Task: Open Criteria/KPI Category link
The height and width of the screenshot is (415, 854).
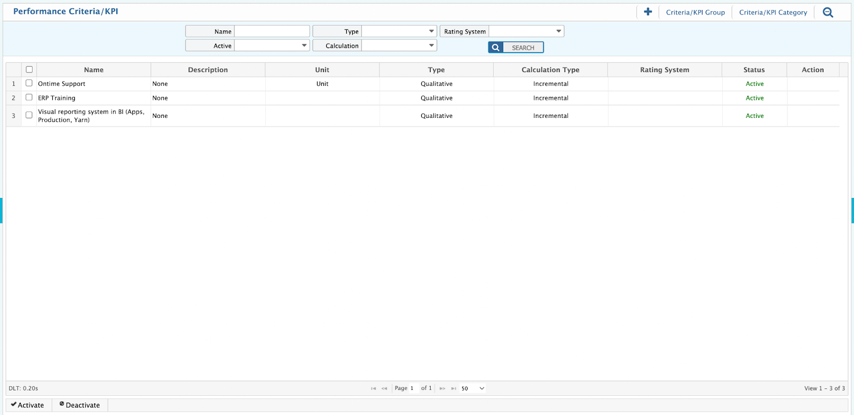Action: 773,12
